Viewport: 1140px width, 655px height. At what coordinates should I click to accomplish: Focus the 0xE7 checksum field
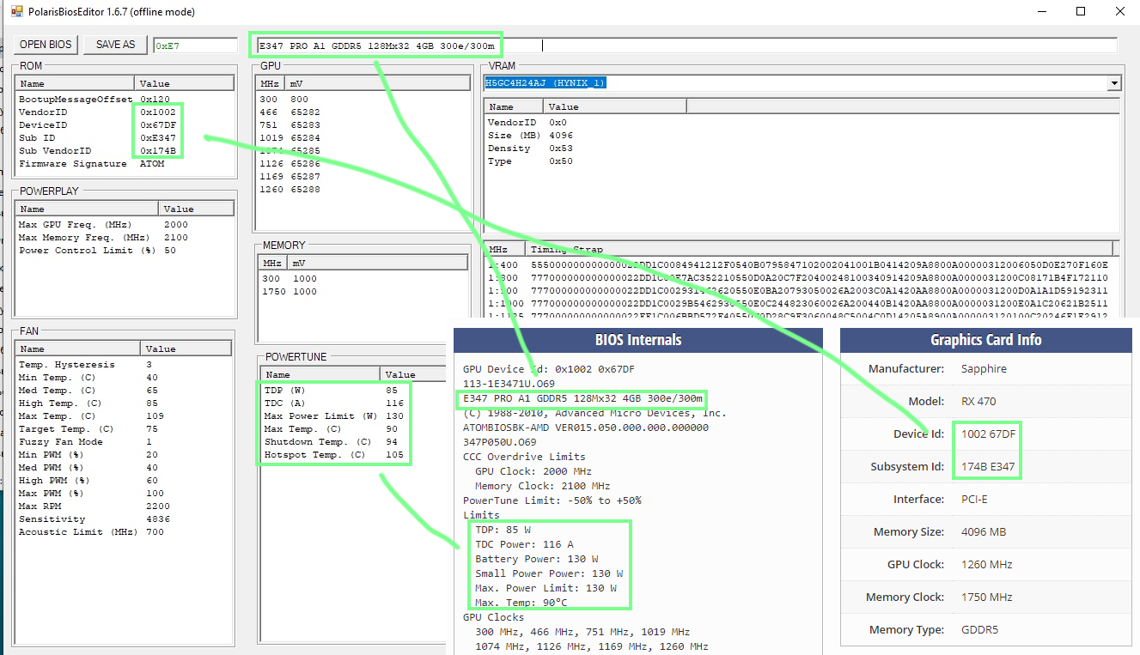pos(195,45)
